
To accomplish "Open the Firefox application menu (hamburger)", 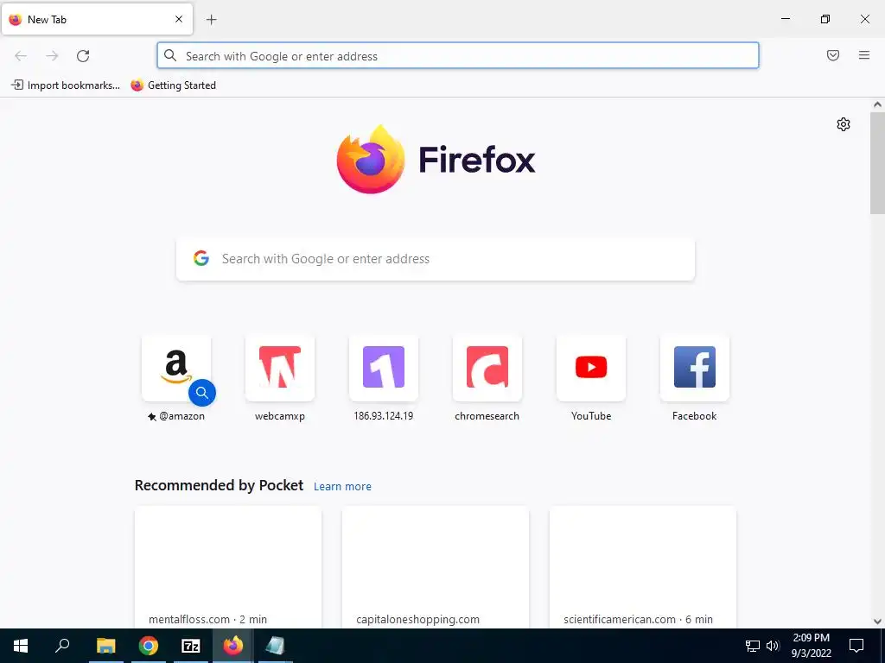I will click(864, 55).
